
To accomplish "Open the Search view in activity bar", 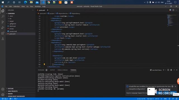I will [3, 16].
